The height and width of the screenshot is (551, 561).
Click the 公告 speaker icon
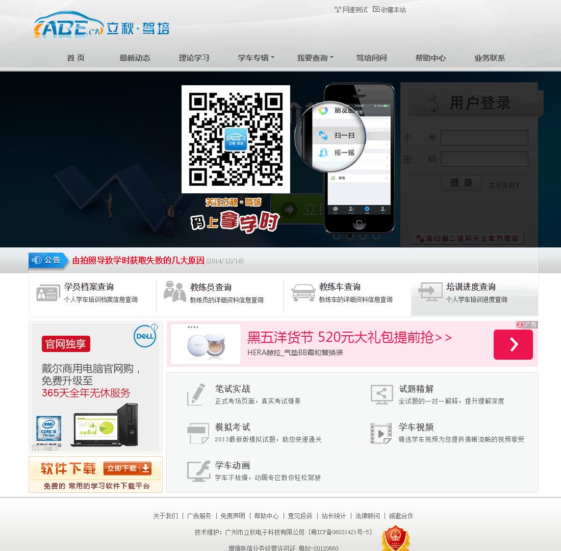[37, 260]
